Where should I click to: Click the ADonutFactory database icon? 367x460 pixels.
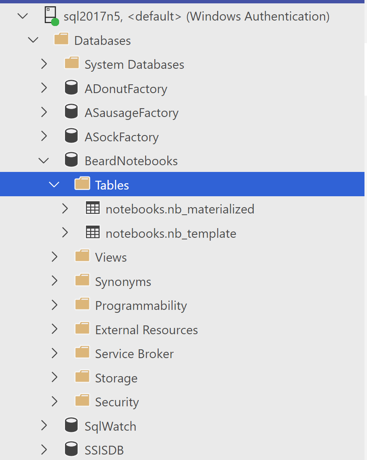tap(71, 88)
